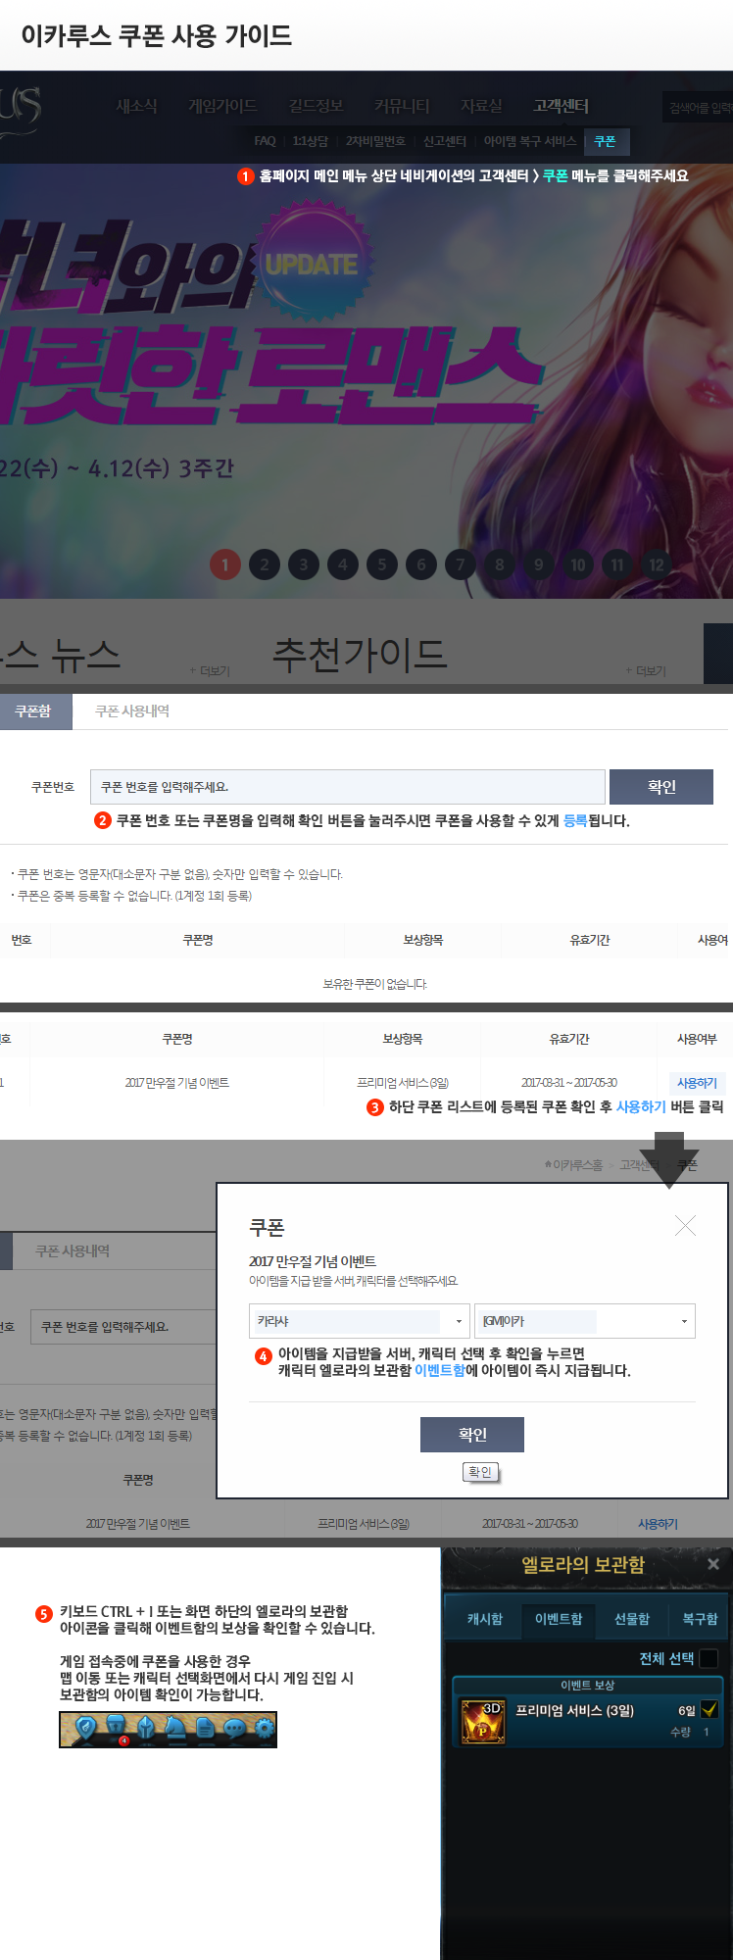Click the winged shield icon in game bar
The height and width of the screenshot is (1960, 733).
click(86, 1728)
